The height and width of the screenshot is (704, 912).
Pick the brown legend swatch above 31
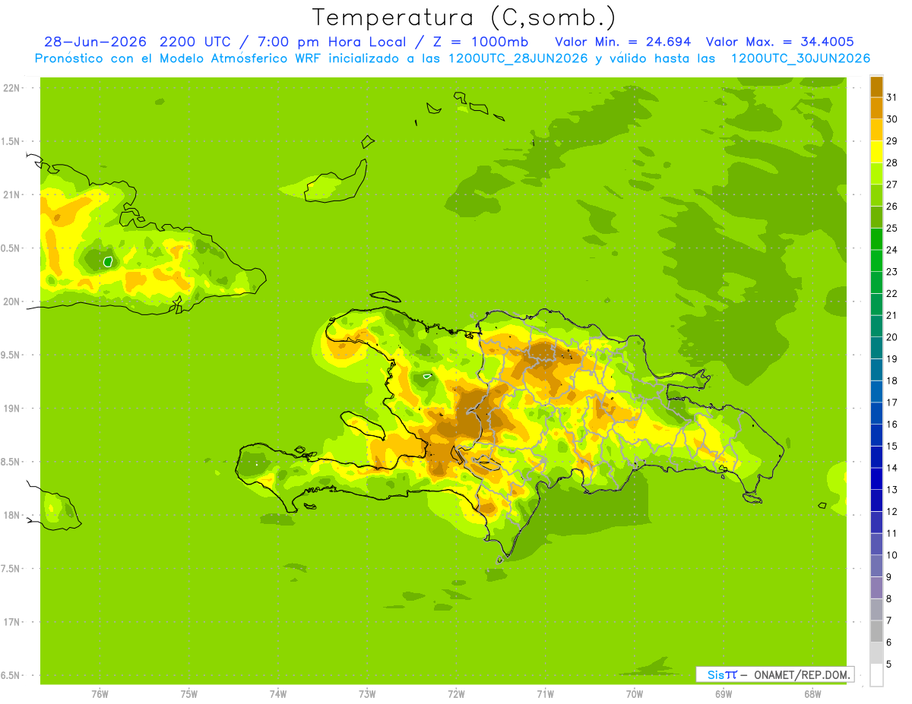(x=876, y=87)
